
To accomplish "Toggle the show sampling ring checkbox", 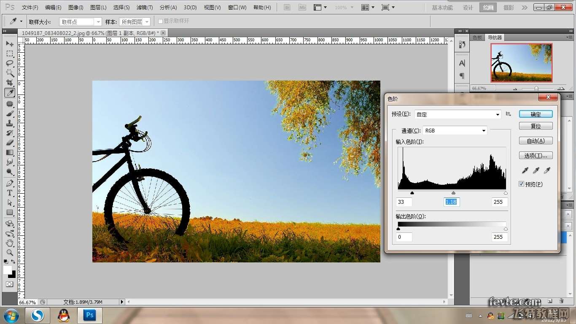I will (160, 21).
